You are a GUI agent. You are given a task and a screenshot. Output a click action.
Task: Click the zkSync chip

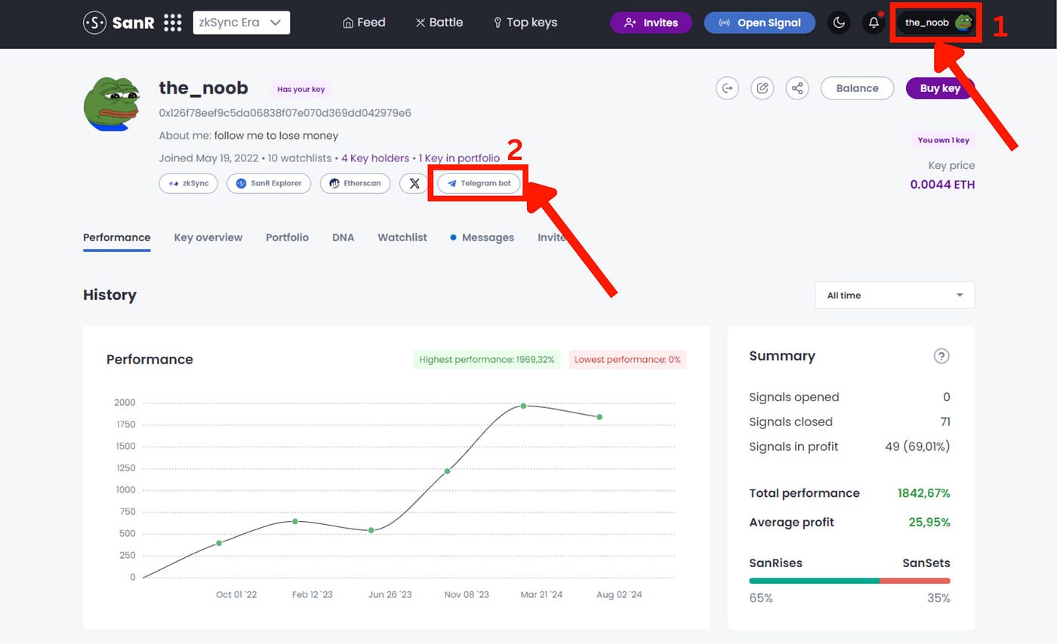tap(189, 183)
